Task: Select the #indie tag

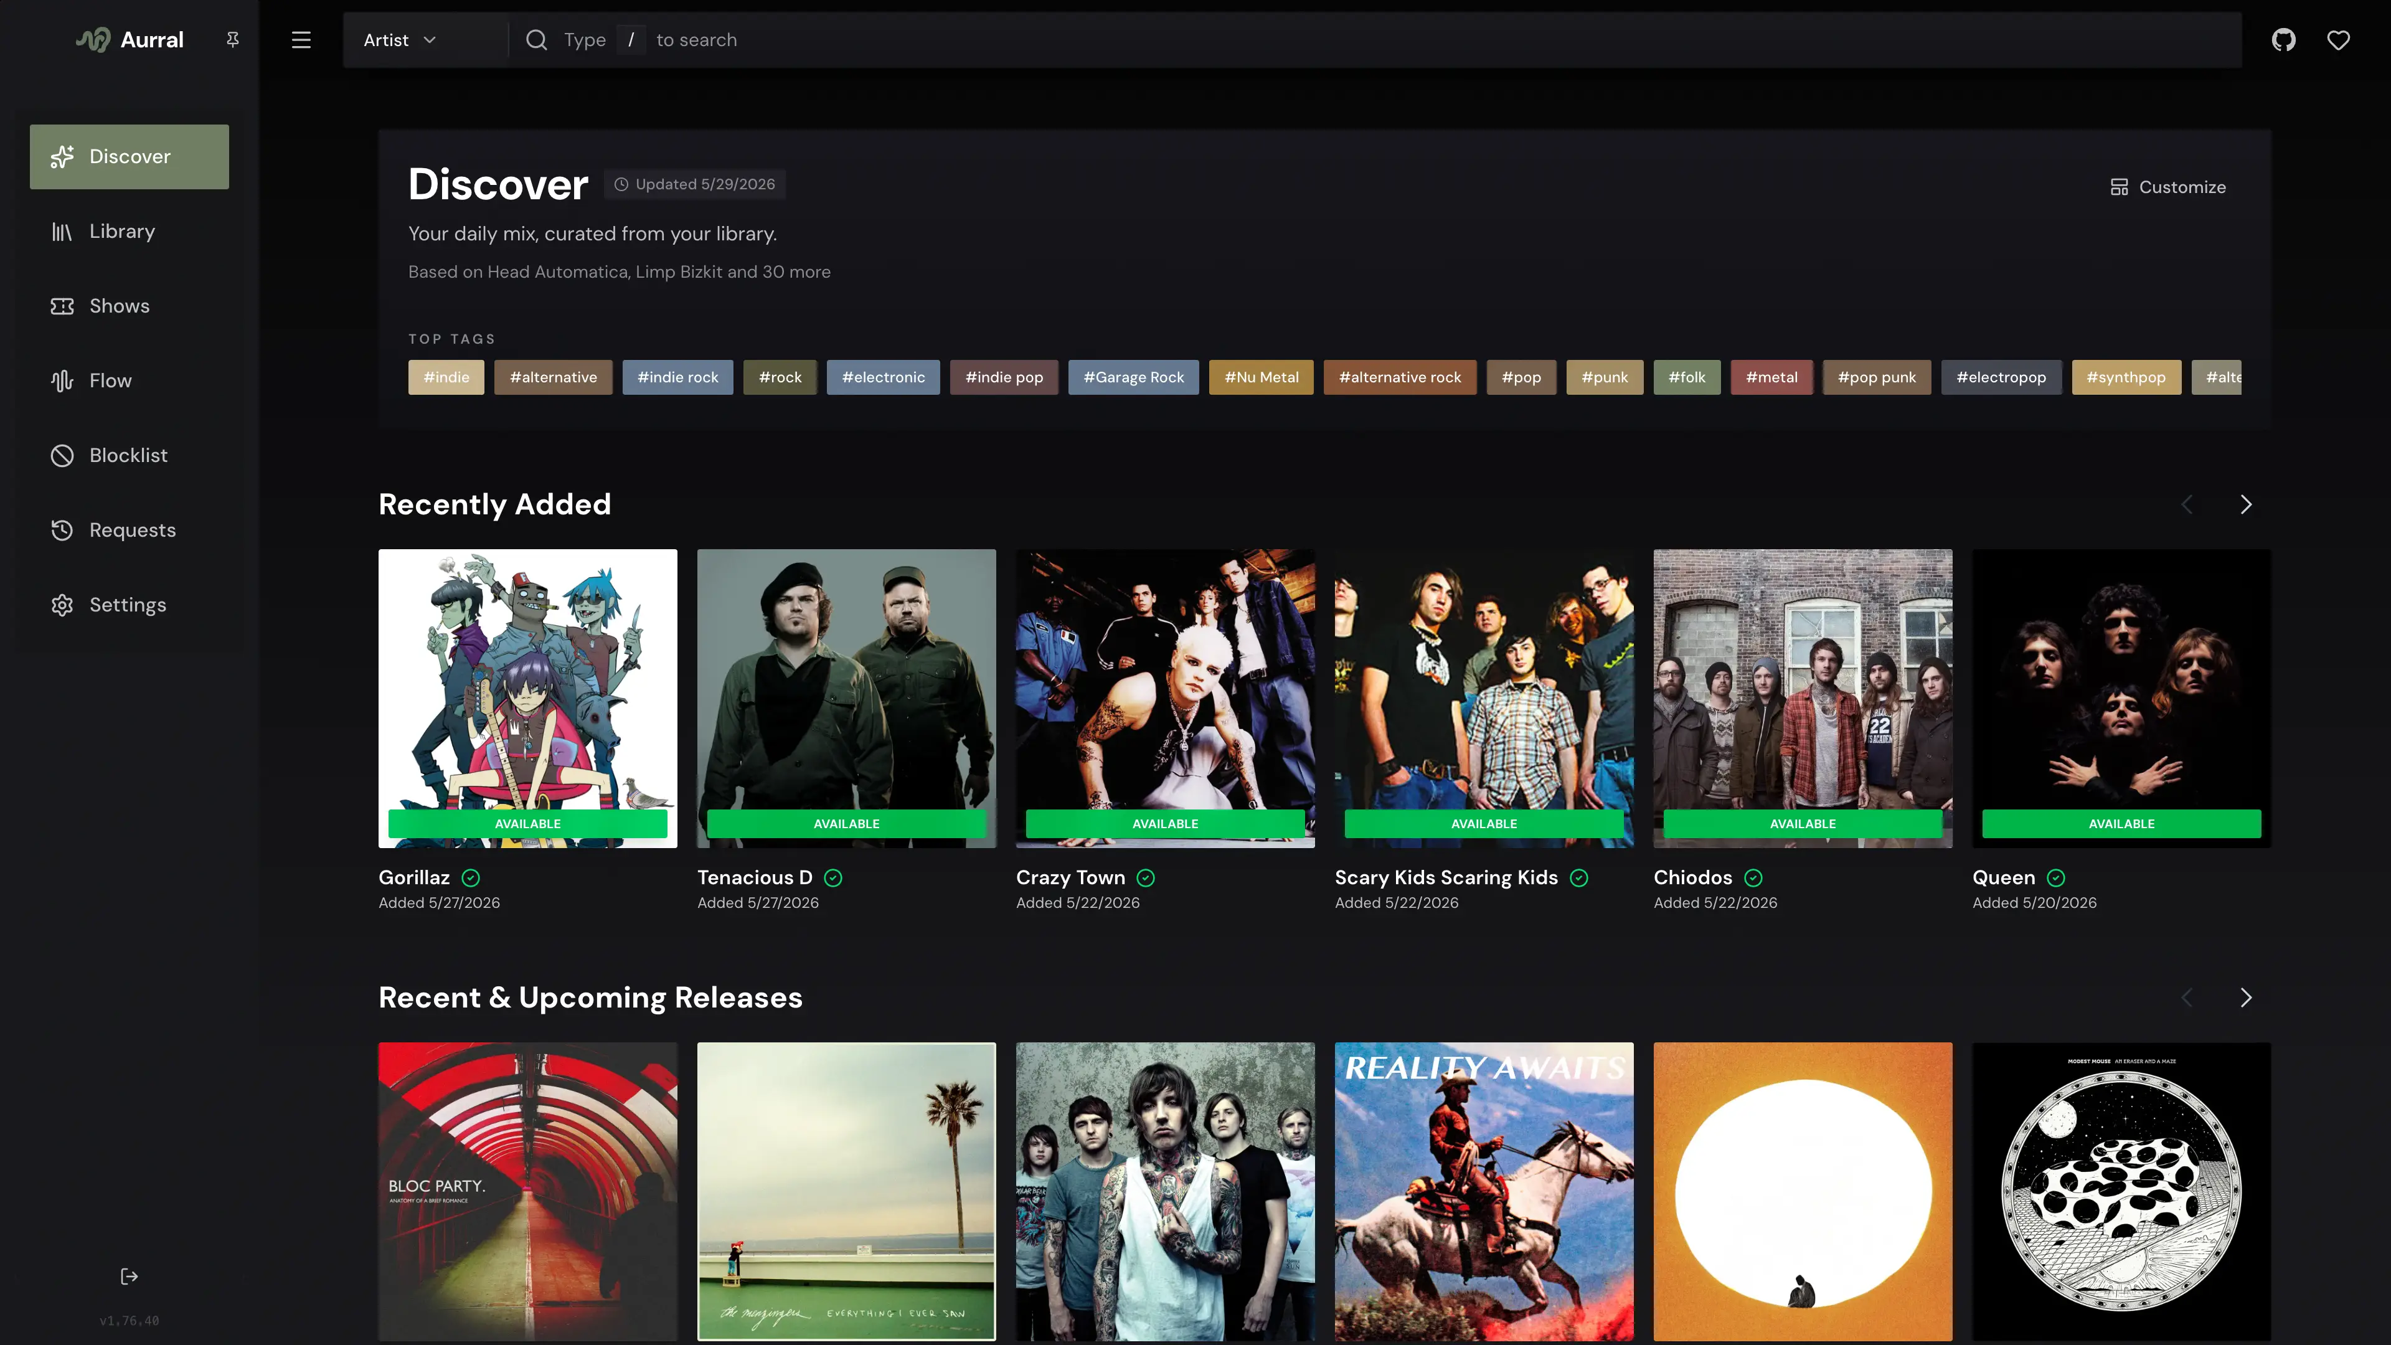Action: (446, 377)
